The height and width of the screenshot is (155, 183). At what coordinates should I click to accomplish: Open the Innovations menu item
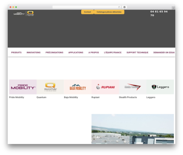(33, 52)
